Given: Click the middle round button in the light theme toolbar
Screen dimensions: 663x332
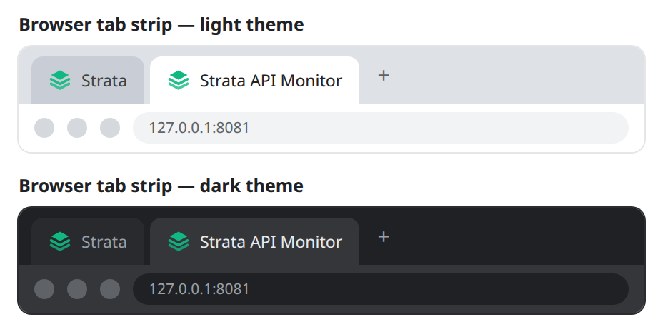Looking at the screenshot, I should point(77,128).
